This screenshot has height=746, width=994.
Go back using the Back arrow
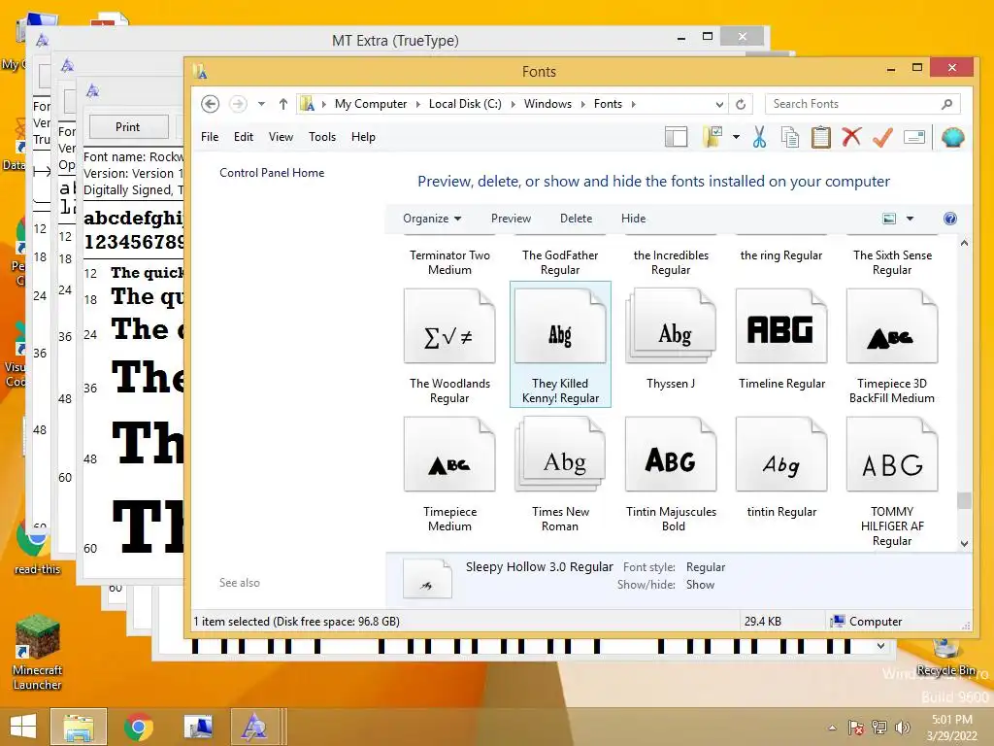point(211,104)
